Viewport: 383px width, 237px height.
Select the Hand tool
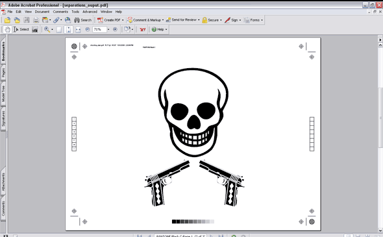[8, 30]
